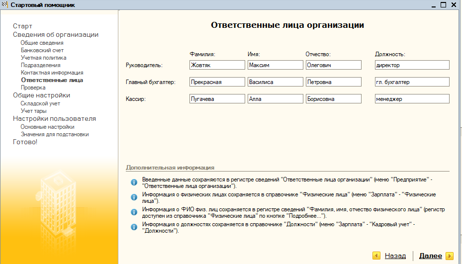This screenshot has height=264, width=462.
Task: Open the Подразделения step
Action: pyautogui.click(x=40, y=65)
